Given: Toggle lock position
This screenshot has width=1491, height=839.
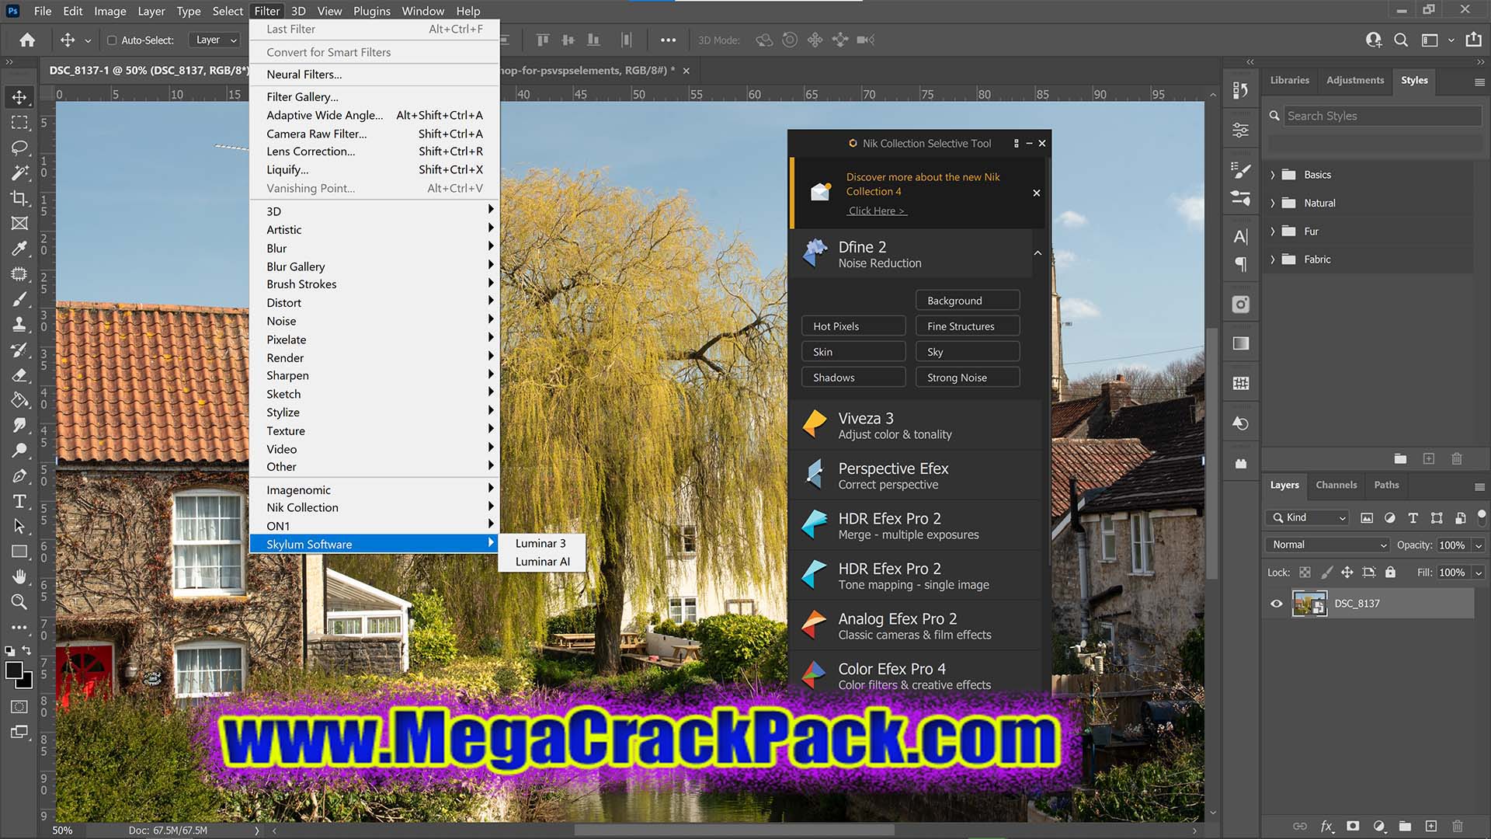Looking at the screenshot, I should pos(1347,573).
